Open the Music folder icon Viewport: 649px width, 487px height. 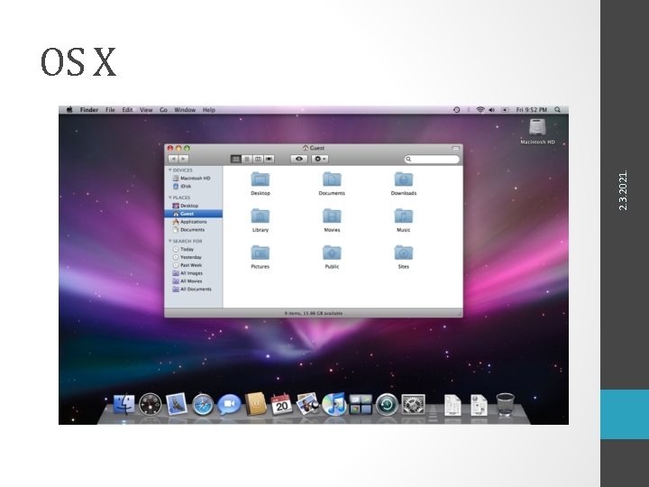pyautogui.click(x=403, y=216)
